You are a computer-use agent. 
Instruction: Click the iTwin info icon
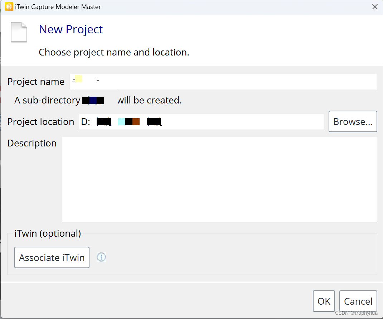(101, 257)
